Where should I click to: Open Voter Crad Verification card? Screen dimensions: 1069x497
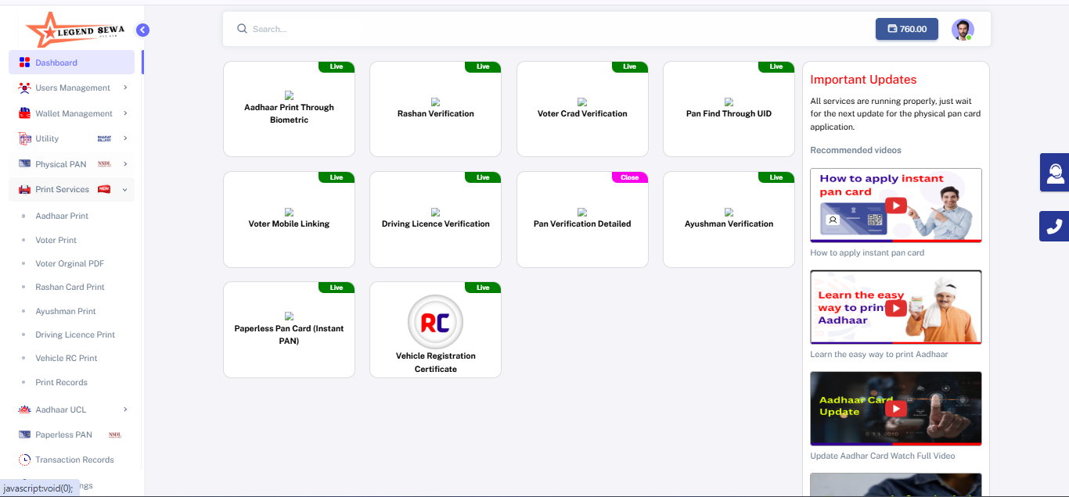pyautogui.click(x=582, y=109)
